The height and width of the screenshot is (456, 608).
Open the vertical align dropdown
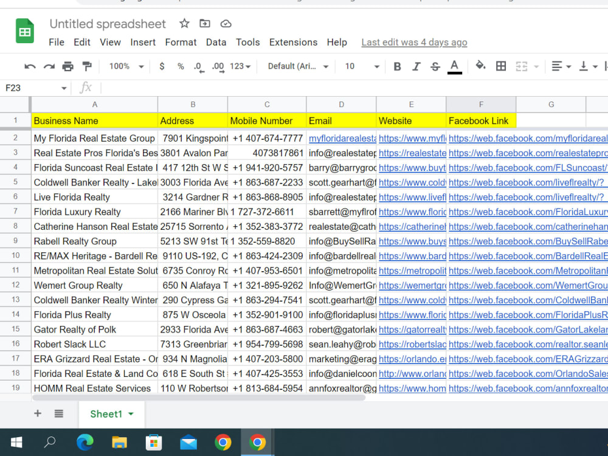[x=588, y=66]
